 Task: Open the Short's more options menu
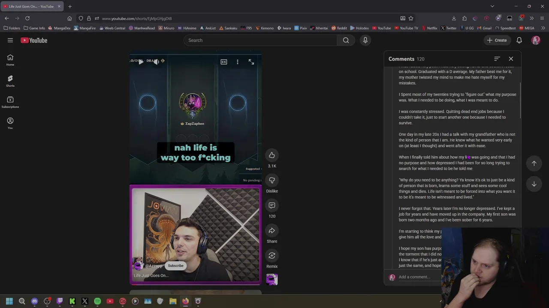tap(238, 62)
